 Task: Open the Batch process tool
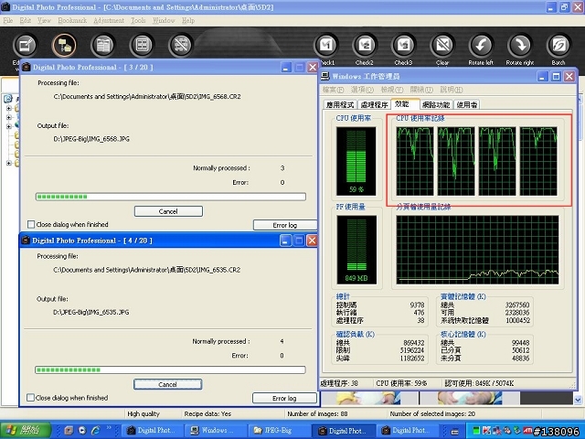coord(558,46)
